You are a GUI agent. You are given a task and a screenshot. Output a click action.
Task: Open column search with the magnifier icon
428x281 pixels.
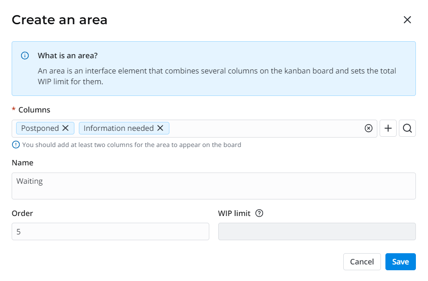pos(407,129)
